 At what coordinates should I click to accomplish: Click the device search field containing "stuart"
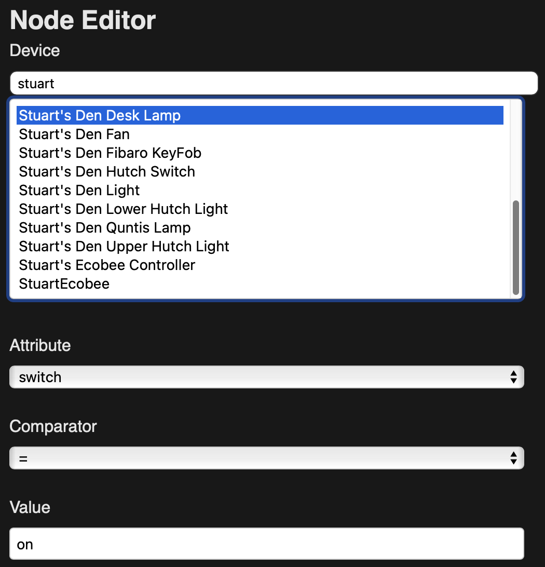tap(274, 84)
